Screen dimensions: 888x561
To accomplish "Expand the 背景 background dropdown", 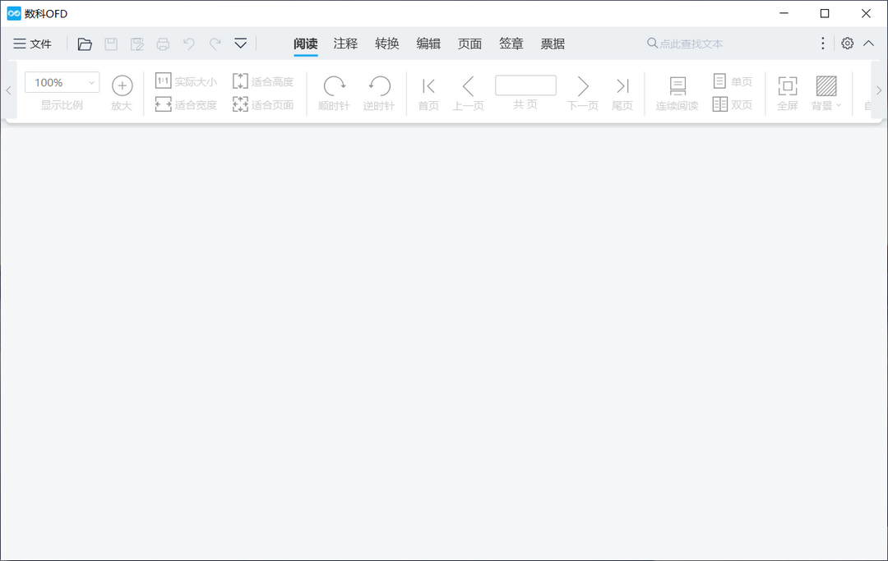I will tap(826, 94).
